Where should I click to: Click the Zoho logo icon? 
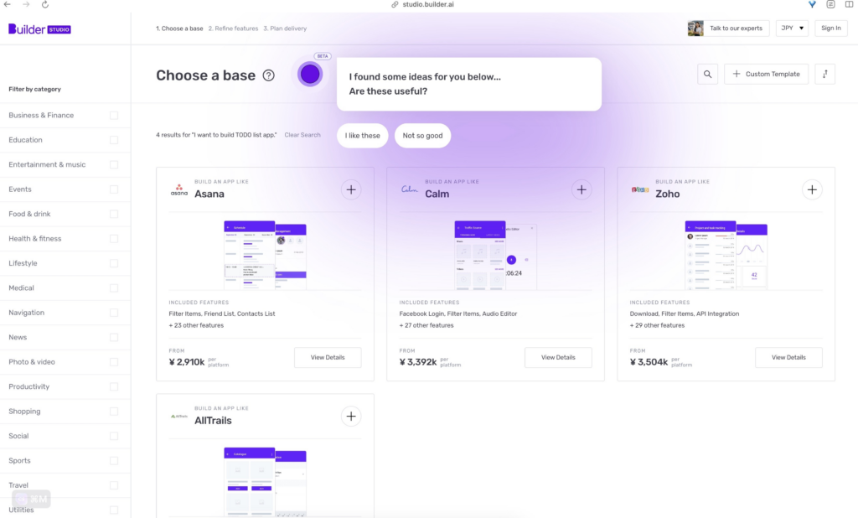tap(640, 190)
